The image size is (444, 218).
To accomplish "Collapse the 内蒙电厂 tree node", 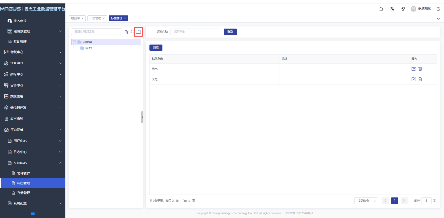I will (74, 42).
